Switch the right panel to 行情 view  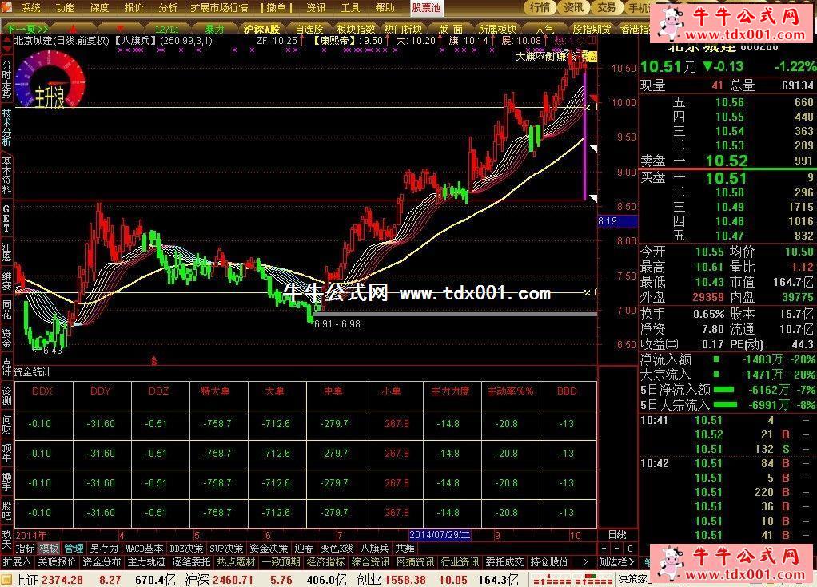(x=540, y=7)
